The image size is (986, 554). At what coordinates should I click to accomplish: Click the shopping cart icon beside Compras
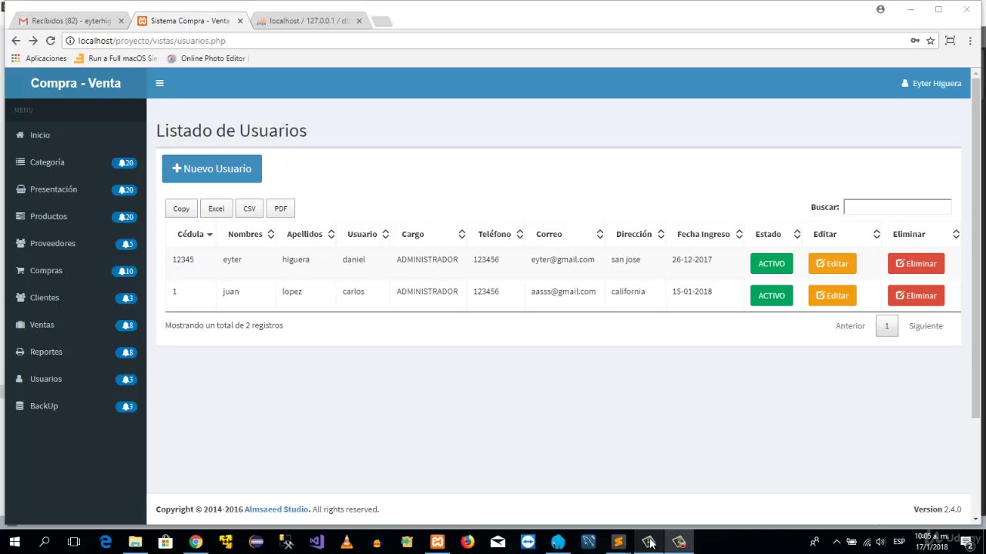coord(20,271)
